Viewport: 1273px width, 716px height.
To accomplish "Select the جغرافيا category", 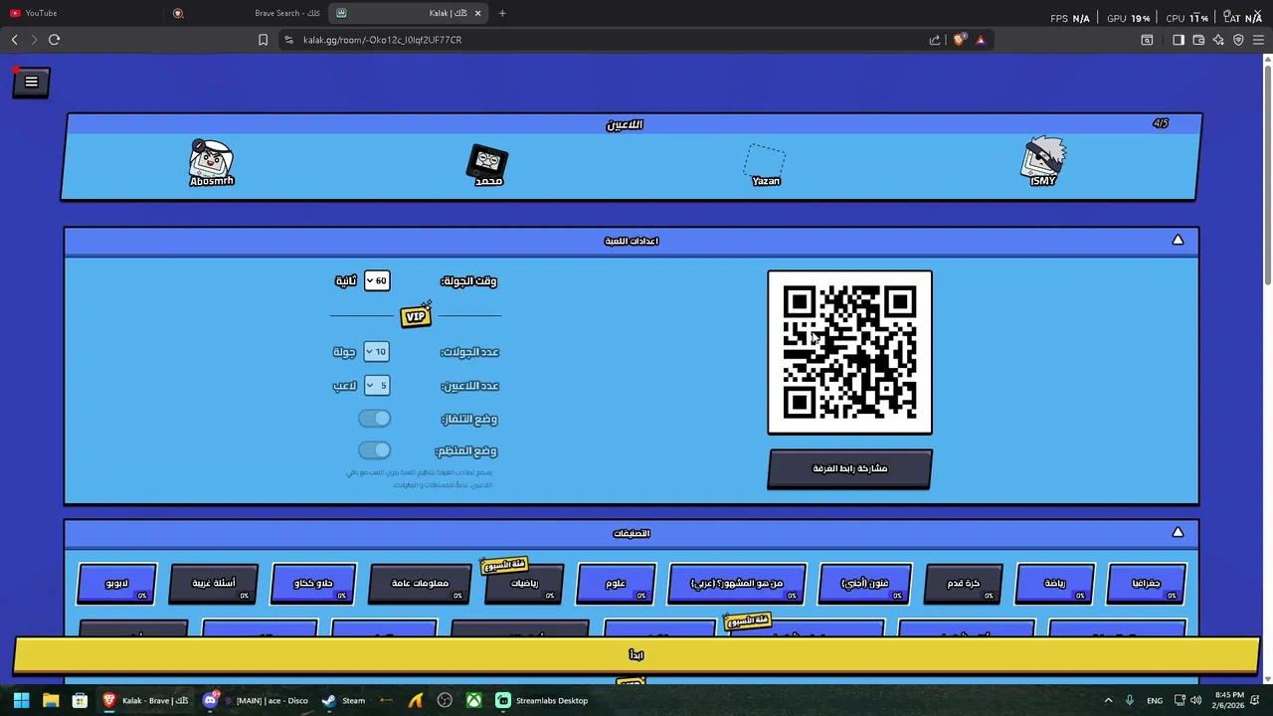I will tap(1146, 584).
